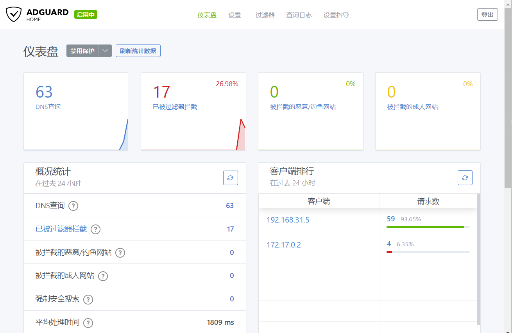Open the 设置 menu

click(x=235, y=15)
